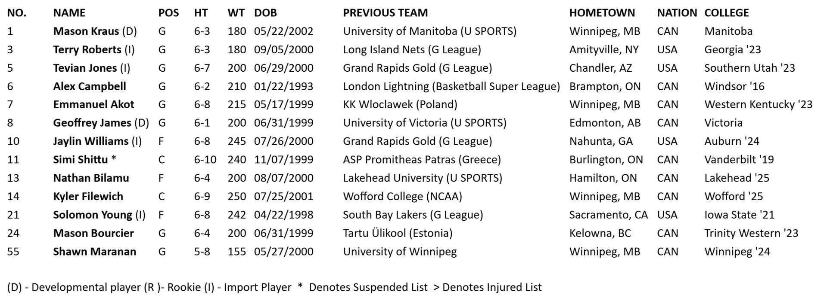Select Solomon Young player name
Screen dimensions: 827x307
[x=93, y=215]
